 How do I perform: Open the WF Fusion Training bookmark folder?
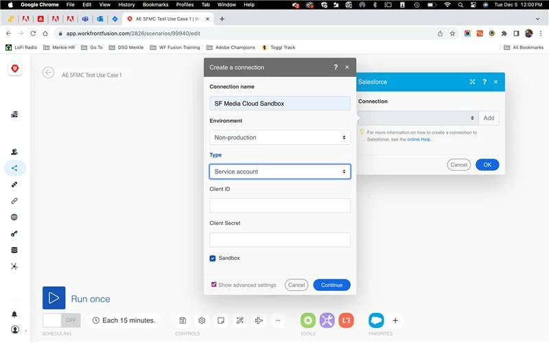click(175, 47)
